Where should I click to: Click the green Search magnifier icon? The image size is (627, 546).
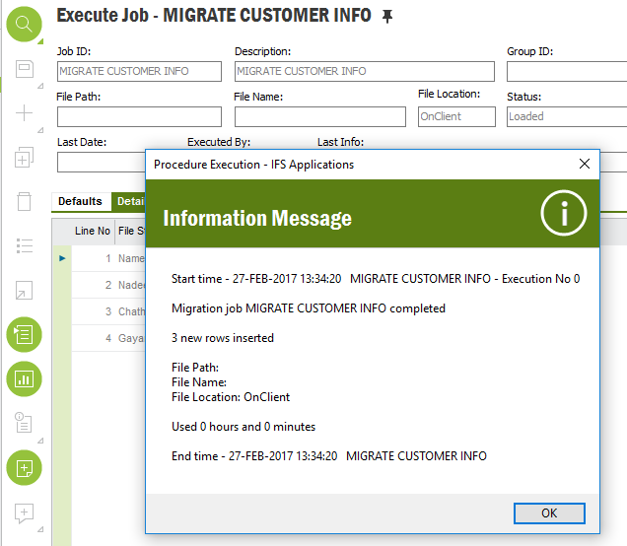(x=24, y=24)
